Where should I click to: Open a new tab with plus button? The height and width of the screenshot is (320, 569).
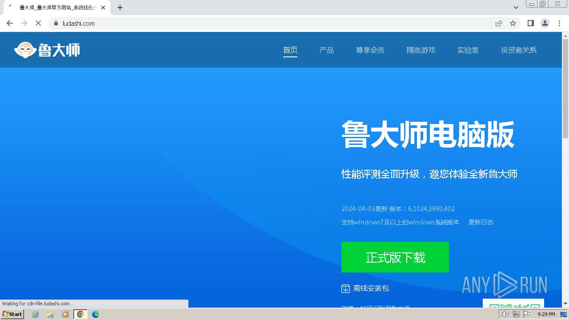click(x=120, y=8)
